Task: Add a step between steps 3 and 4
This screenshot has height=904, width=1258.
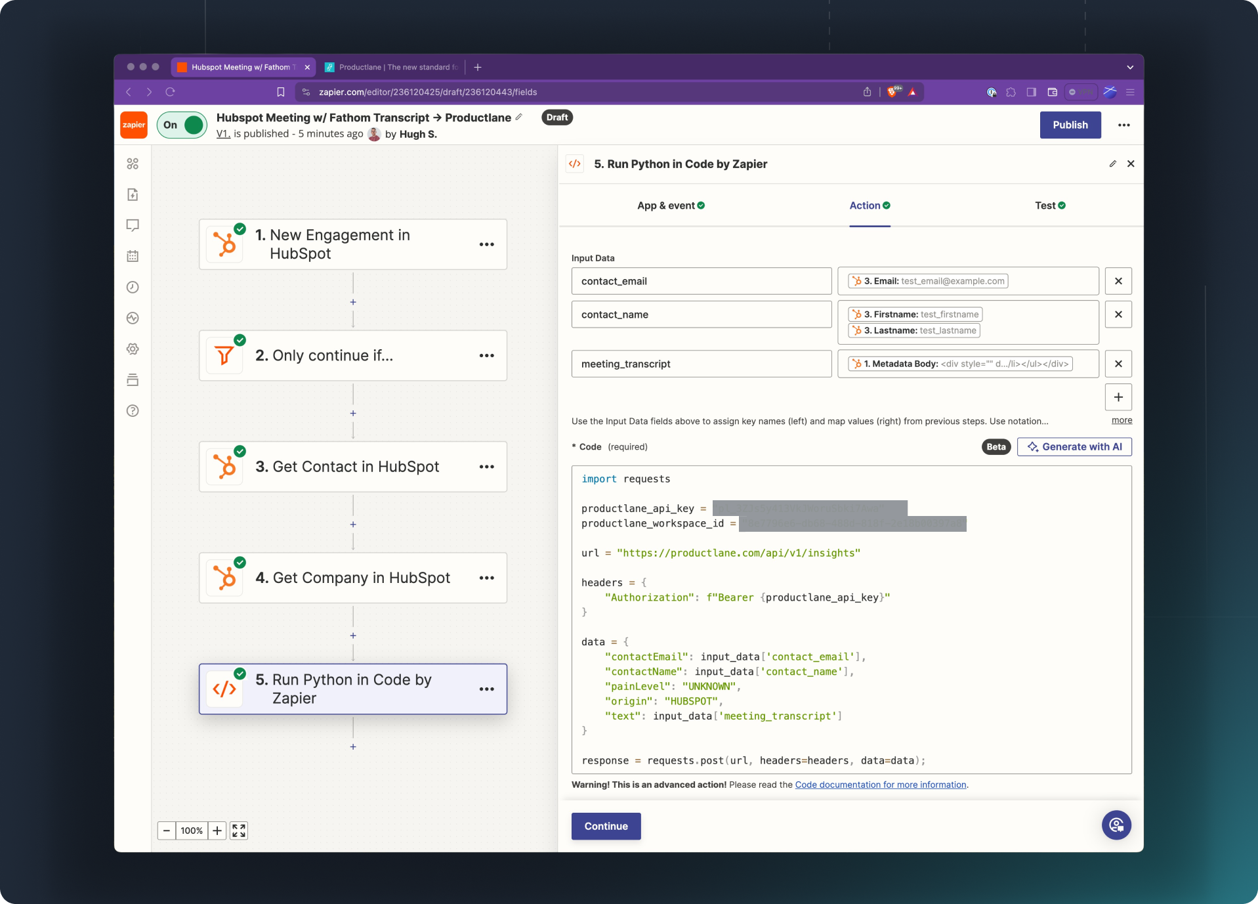Action: [353, 525]
